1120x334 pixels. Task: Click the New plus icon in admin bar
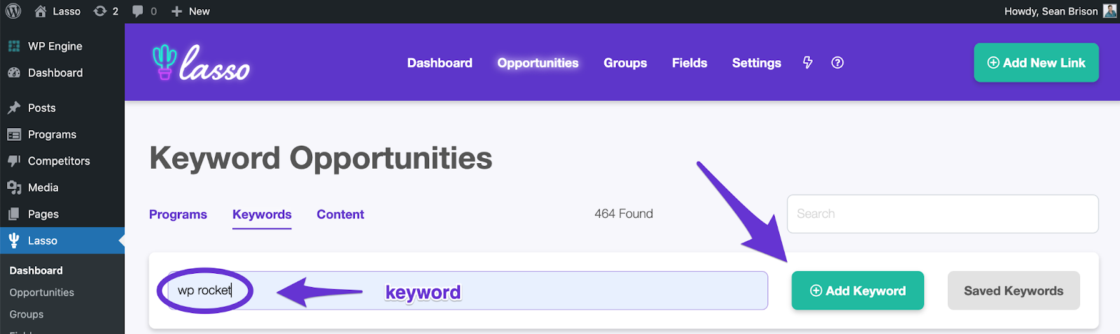[176, 11]
